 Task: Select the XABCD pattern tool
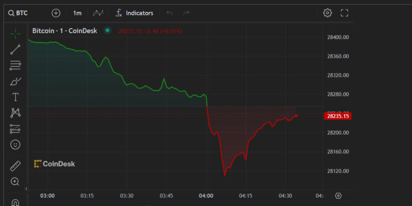[15, 113]
